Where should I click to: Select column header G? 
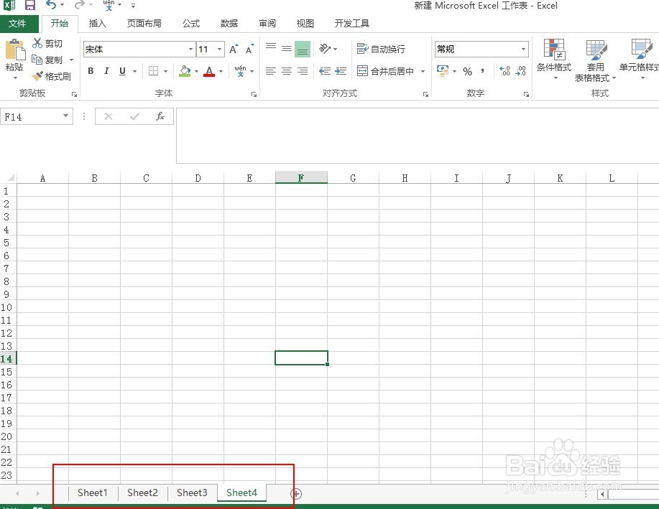click(x=353, y=178)
